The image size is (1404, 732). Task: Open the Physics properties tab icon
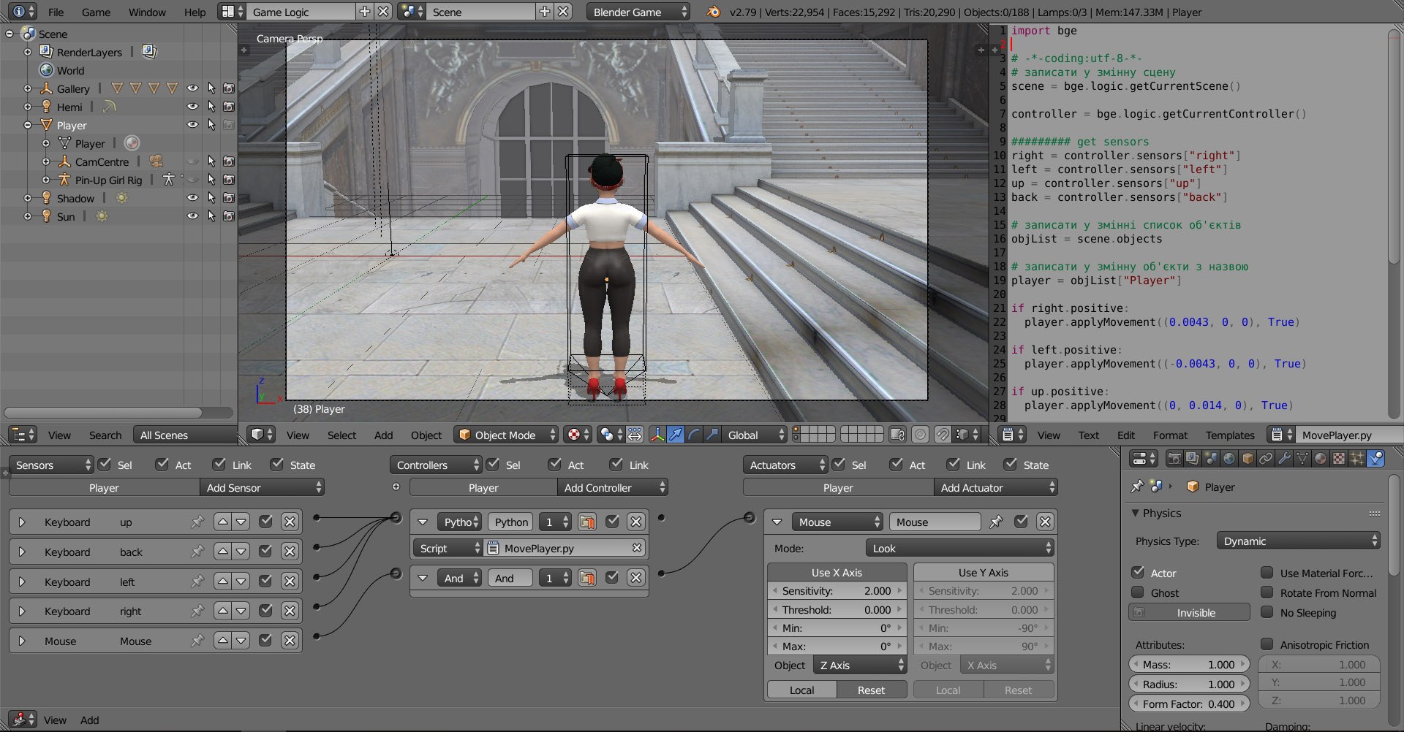pyautogui.click(x=1375, y=458)
